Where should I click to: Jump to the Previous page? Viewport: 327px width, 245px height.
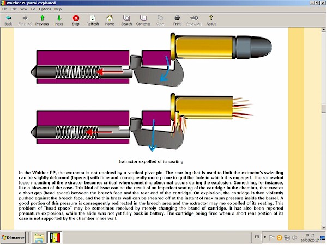pyautogui.click(x=42, y=20)
